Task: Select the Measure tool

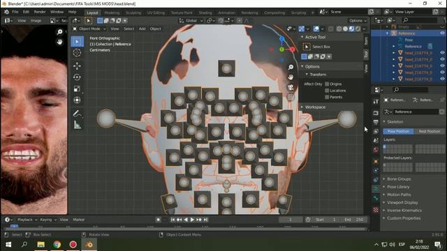Action: pyautogui.click(x=77, y=125)
